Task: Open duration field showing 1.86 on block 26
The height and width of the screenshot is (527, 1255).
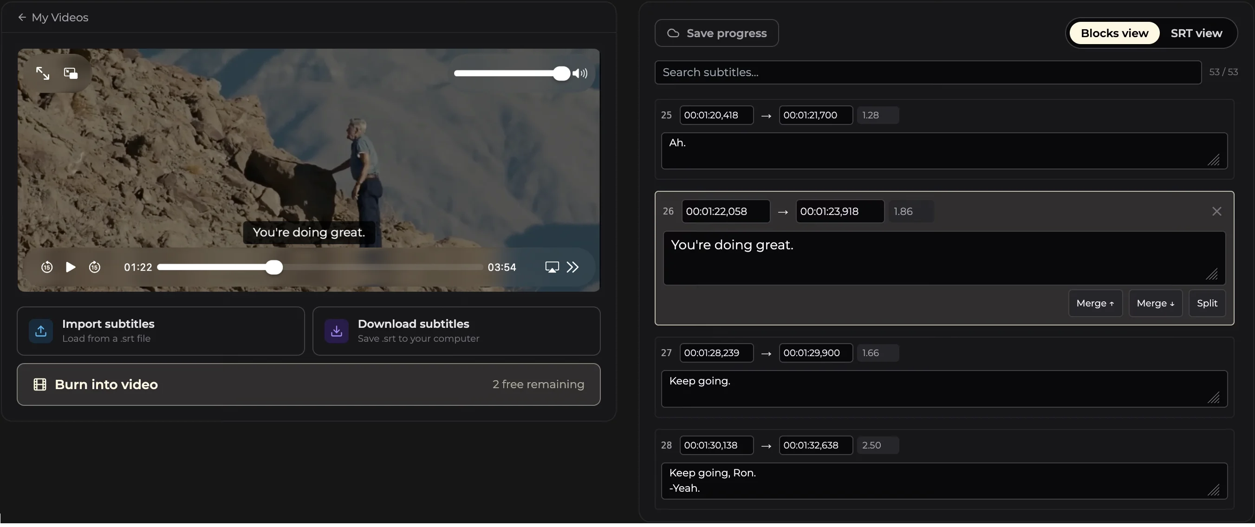Action: pyautogui.click(x=910, y=211)
